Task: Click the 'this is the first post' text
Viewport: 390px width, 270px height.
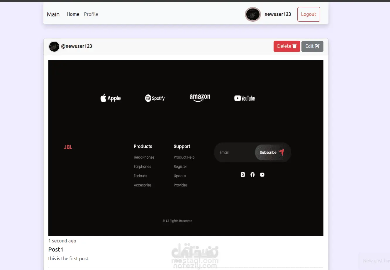Action: coord(68,259)
